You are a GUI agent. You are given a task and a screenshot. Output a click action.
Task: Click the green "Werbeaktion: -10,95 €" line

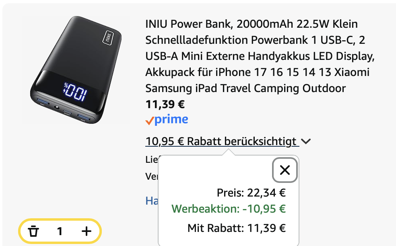point(228,209)
